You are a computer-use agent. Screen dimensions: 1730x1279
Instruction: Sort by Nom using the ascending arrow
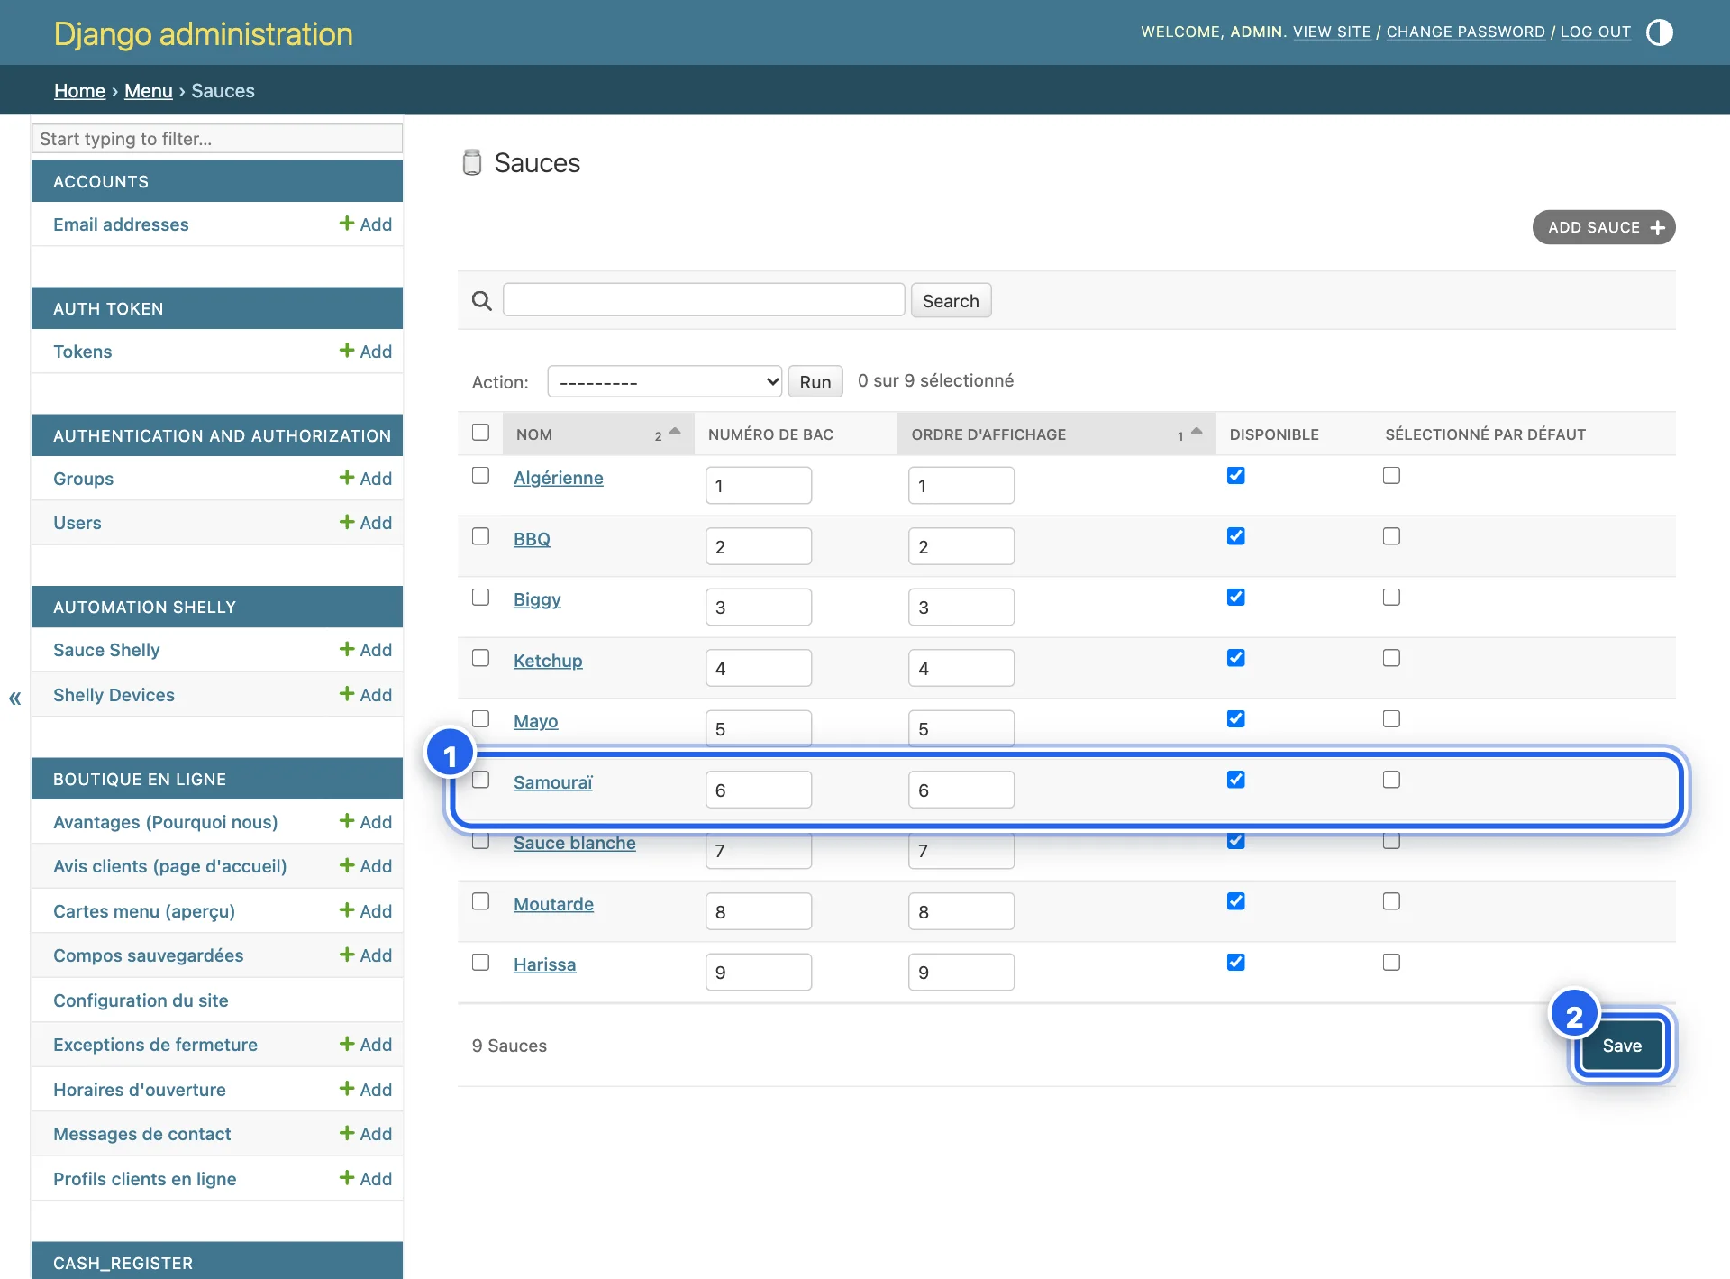pyautogui.click(x=675, y=431)
